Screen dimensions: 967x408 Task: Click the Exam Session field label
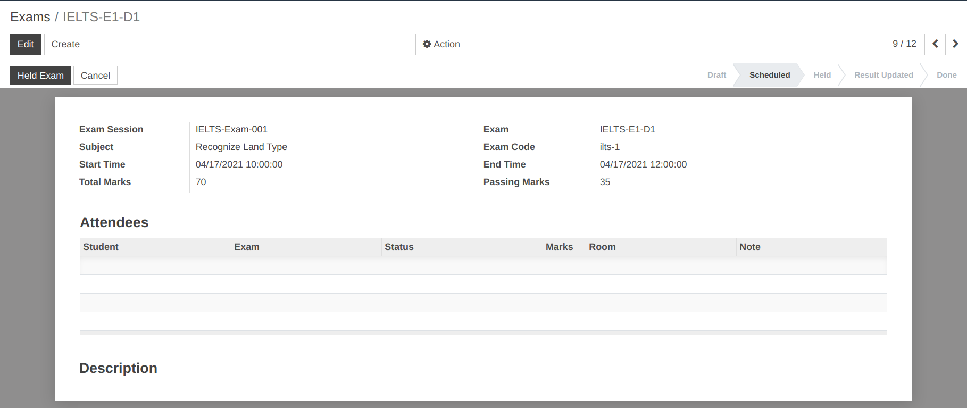(111, 129)
